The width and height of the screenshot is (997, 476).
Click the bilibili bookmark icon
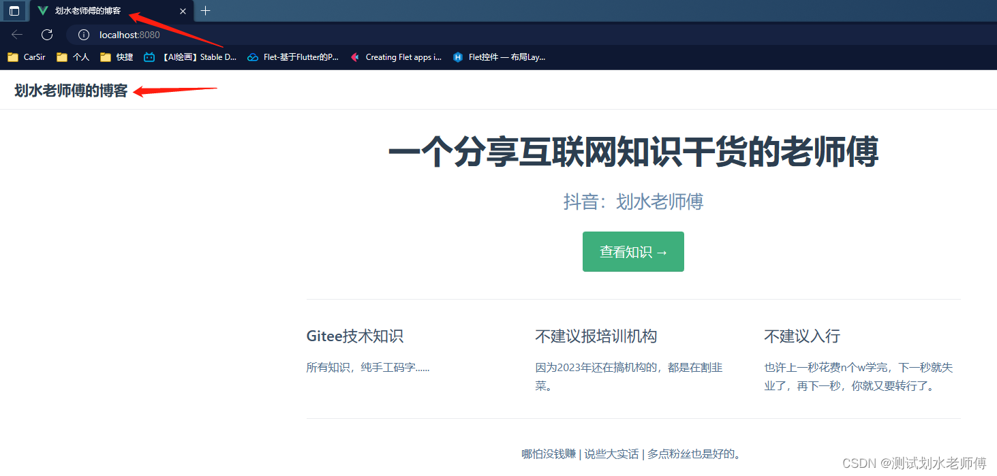[x=149, y=57]
